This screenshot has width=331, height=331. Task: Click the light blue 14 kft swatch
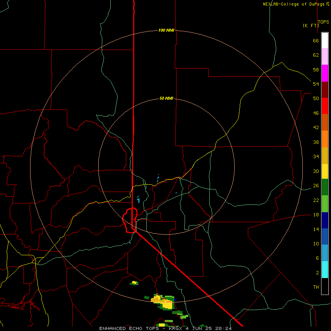pos(325,253)
